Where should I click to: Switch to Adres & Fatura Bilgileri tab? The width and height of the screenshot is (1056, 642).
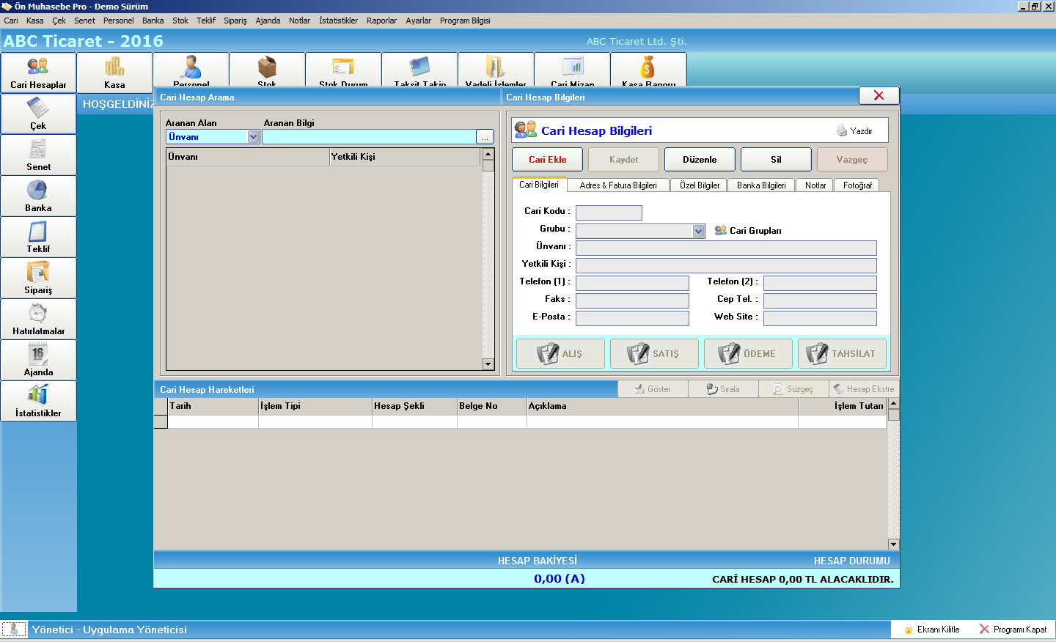(x=618, y=185)
